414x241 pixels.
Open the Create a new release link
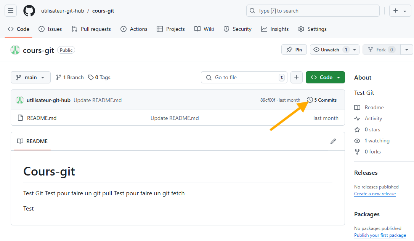click(x=375, y=194)
